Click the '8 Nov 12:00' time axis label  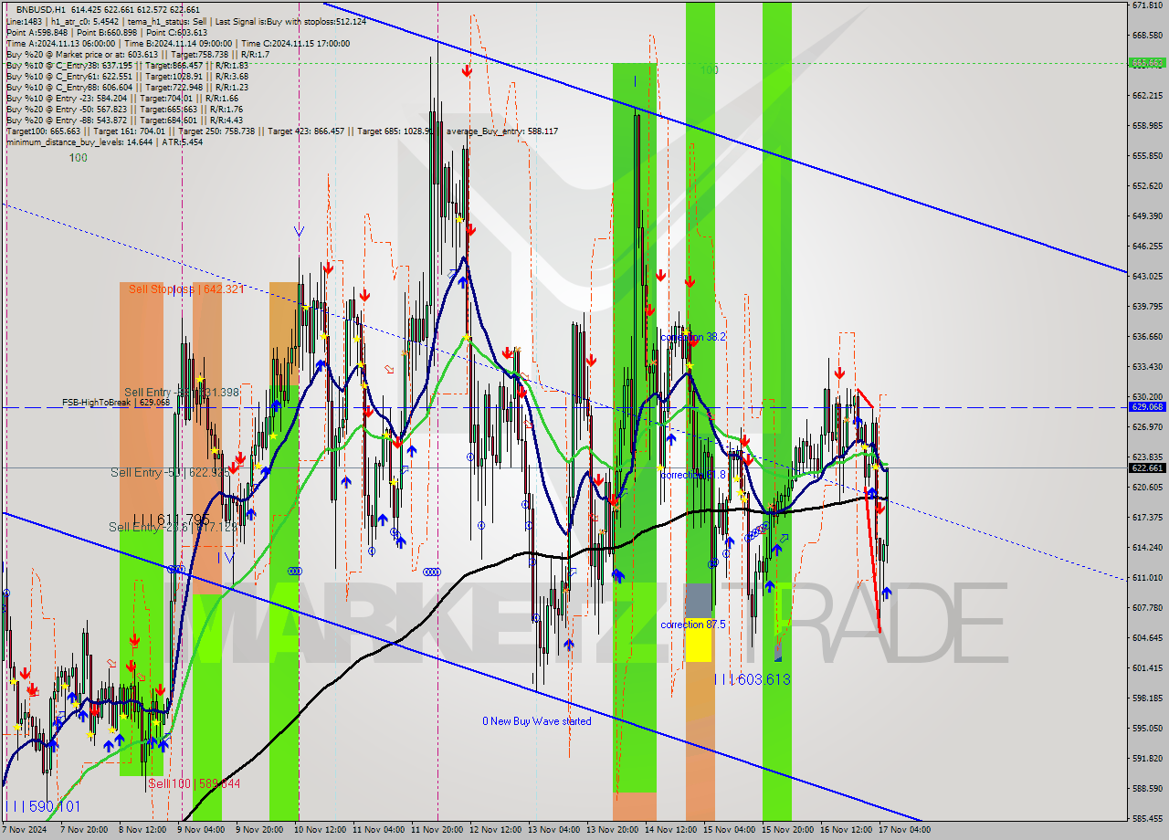coord(142,830)
